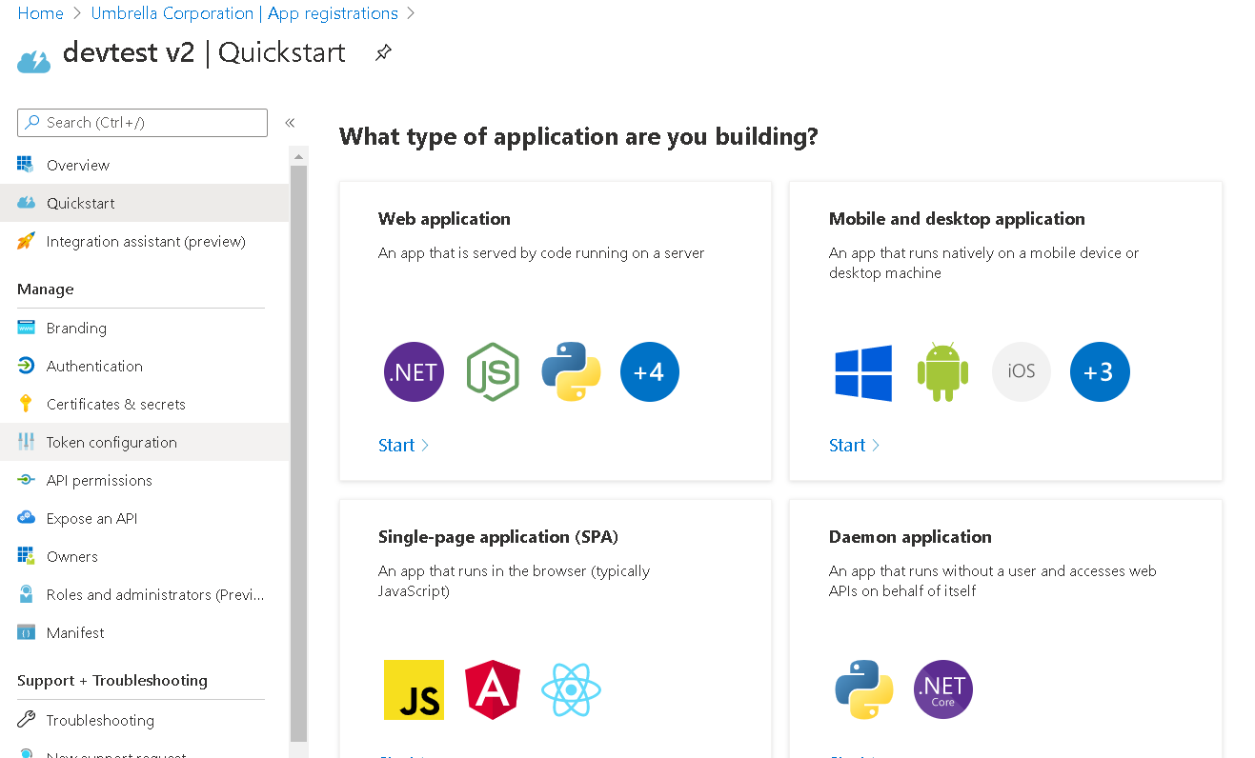The width and height of the screenshot is (1255, 758).
Task: Show the +3 more mobile platforms badge
Action: point(1100,371)
